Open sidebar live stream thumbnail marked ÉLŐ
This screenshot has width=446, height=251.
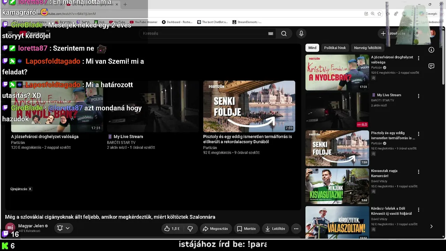pyautogui.click(x=337, y=111)
